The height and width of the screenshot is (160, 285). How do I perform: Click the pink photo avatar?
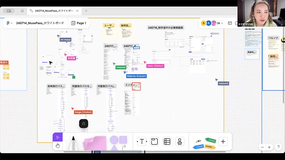(214, 23)
